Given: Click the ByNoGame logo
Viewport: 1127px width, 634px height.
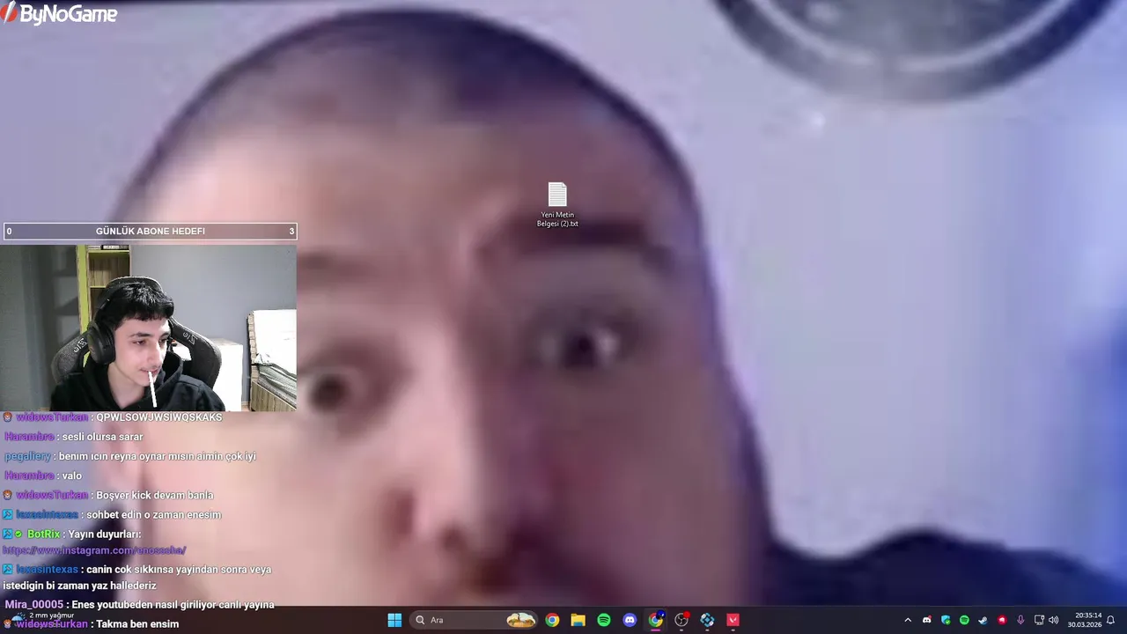Looking at the screenshot, I should 59,13.
